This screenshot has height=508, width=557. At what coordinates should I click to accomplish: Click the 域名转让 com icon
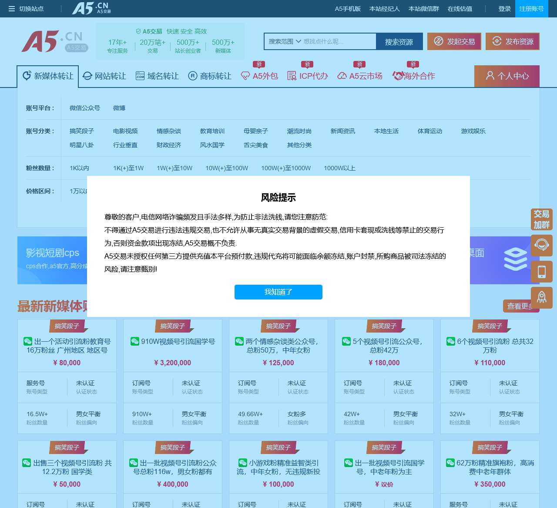(140, 76)
